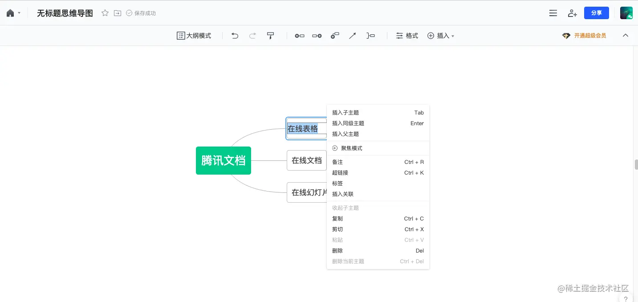Choose 复制 in context menu
The height and width of the screenshot is (302, 638).
point(378,219)
